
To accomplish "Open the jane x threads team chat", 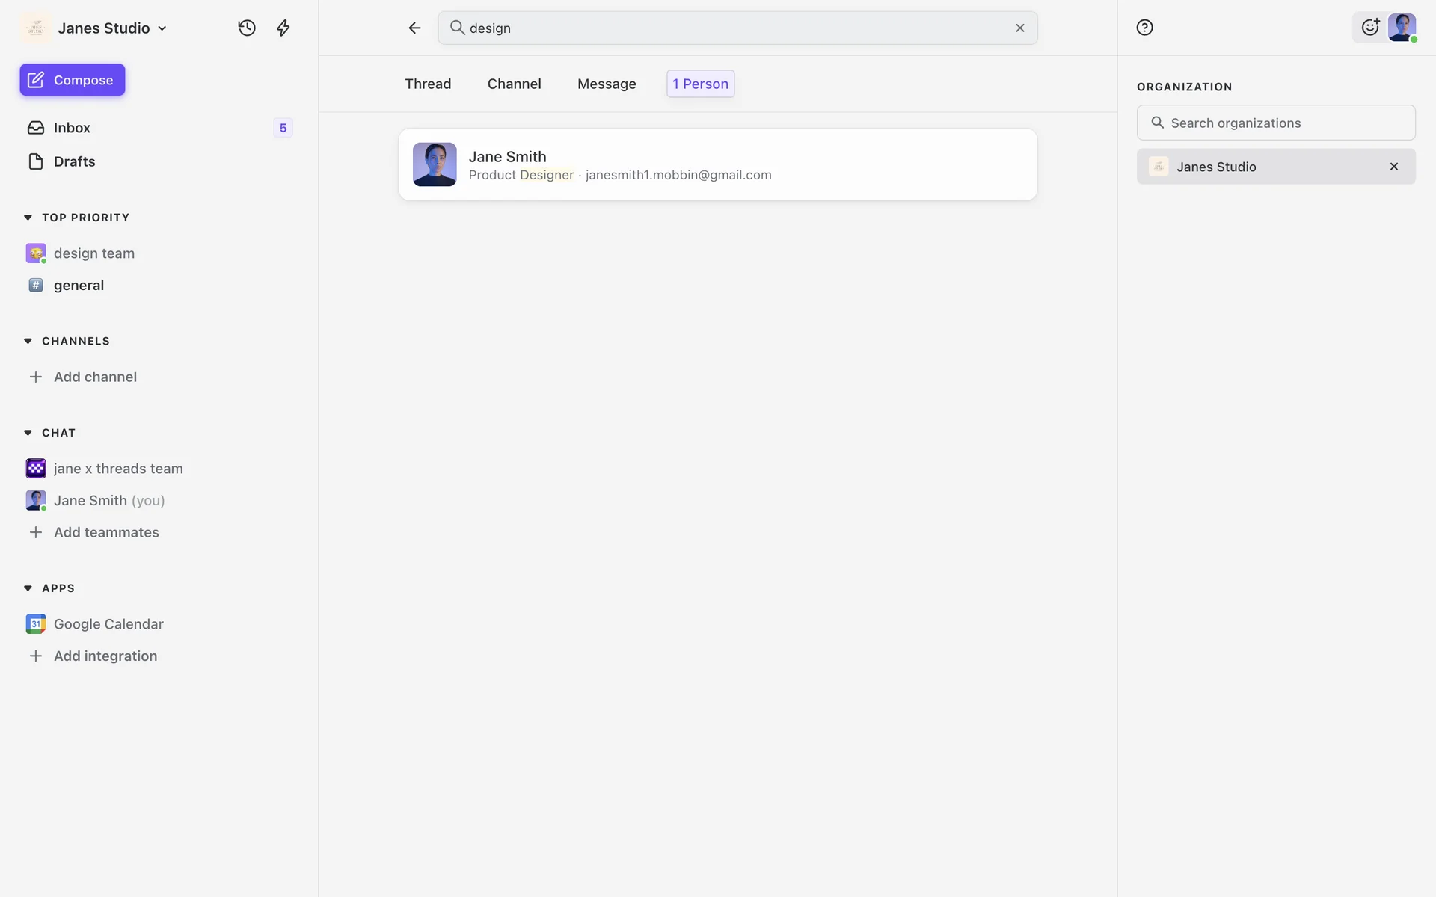I will [117, 468].
